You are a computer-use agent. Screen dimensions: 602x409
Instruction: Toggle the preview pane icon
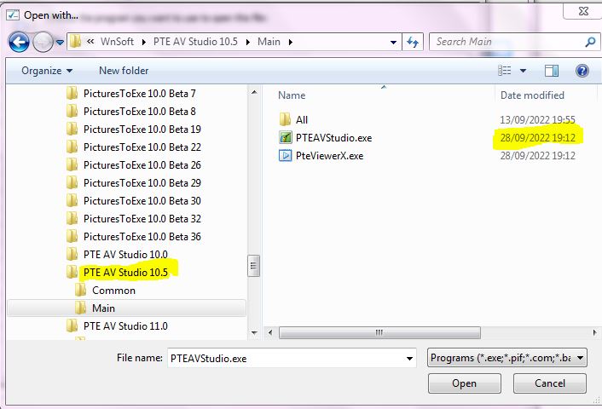pos(552,71)
